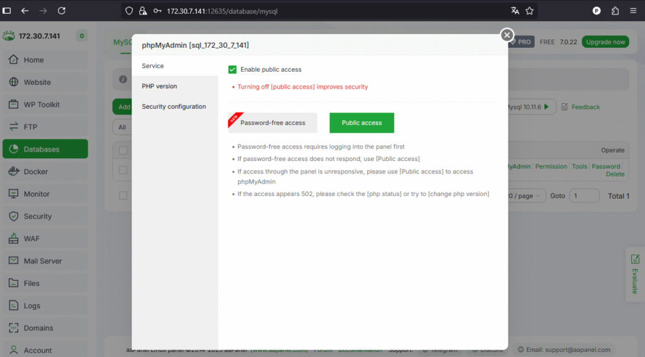Click the Monitor chart icon
This screenshot has width=645, height=357.
point(14,194)
